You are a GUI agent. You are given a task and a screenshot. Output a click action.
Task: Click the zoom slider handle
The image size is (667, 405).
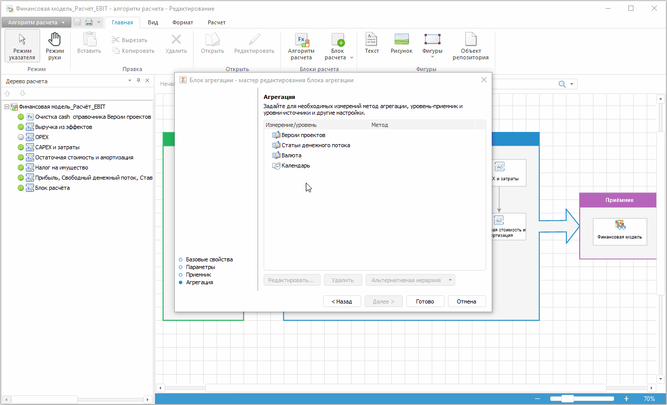[567, 399]
